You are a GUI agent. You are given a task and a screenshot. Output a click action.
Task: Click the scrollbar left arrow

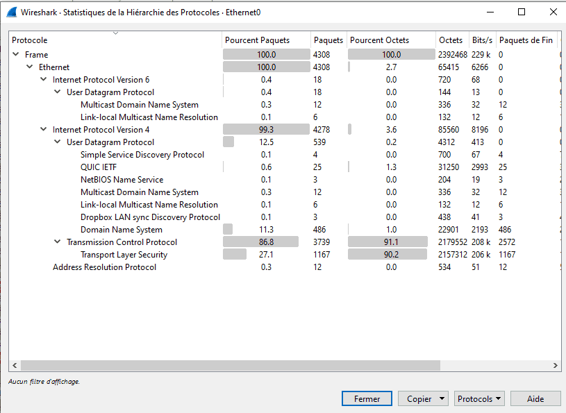point(15,365)
